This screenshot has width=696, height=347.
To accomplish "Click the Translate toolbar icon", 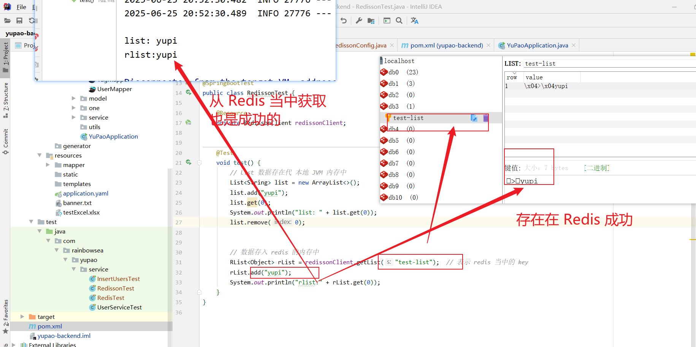I will [414, 21].
